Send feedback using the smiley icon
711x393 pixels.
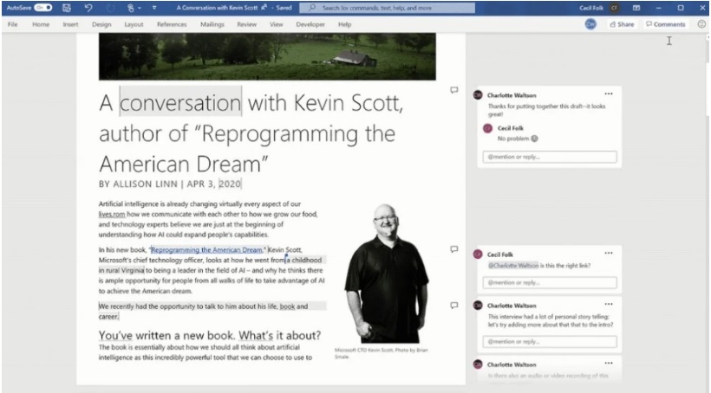[x=701, y=24]
